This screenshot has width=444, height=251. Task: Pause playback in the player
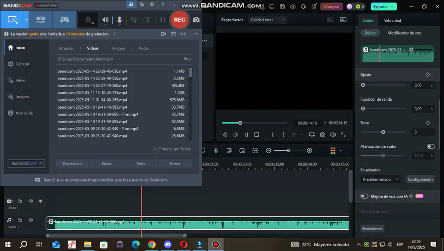tap(246, 135)
